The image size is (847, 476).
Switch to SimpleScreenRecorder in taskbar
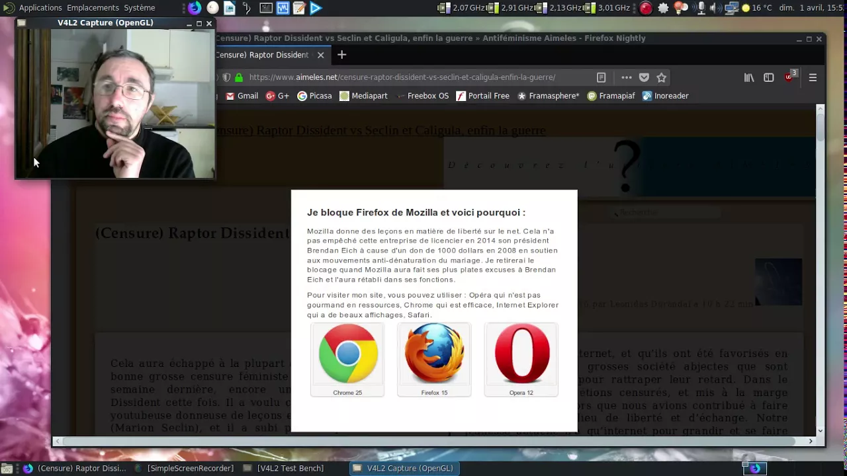pos(183,468)
